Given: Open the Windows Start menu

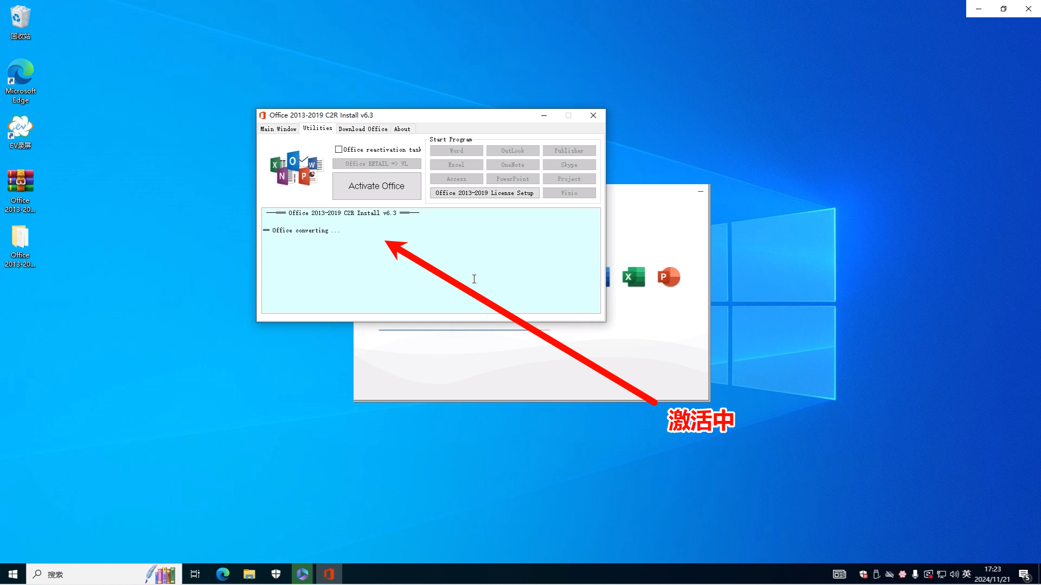Looking at the screenshot, I should pyautogui.click(x=13, y=574).
